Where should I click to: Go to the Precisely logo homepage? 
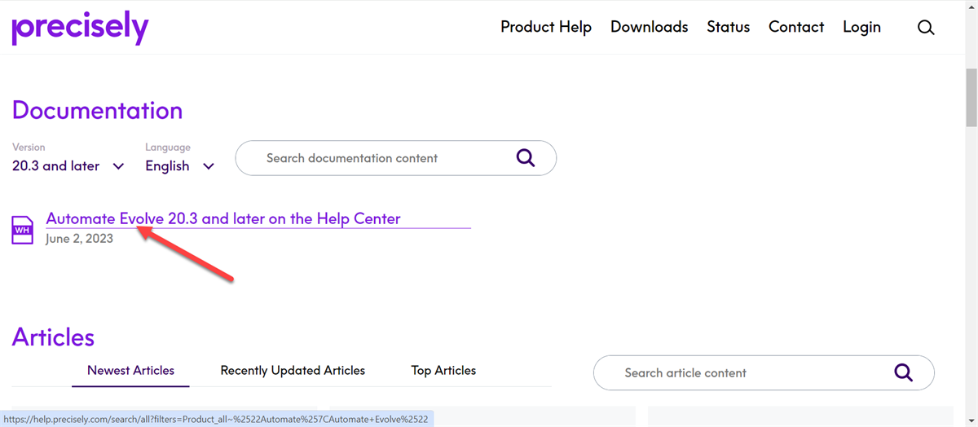[x=80, y=29]
